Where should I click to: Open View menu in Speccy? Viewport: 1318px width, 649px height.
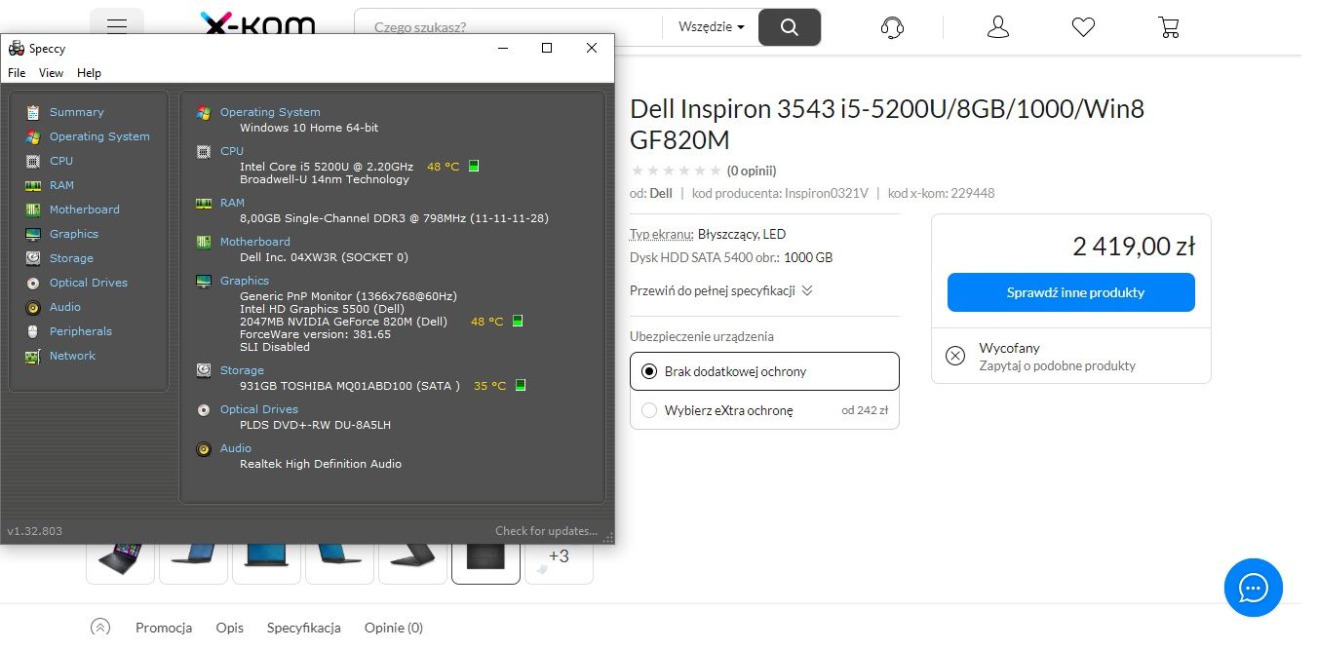pyautogui.click(x=51, y=73)
